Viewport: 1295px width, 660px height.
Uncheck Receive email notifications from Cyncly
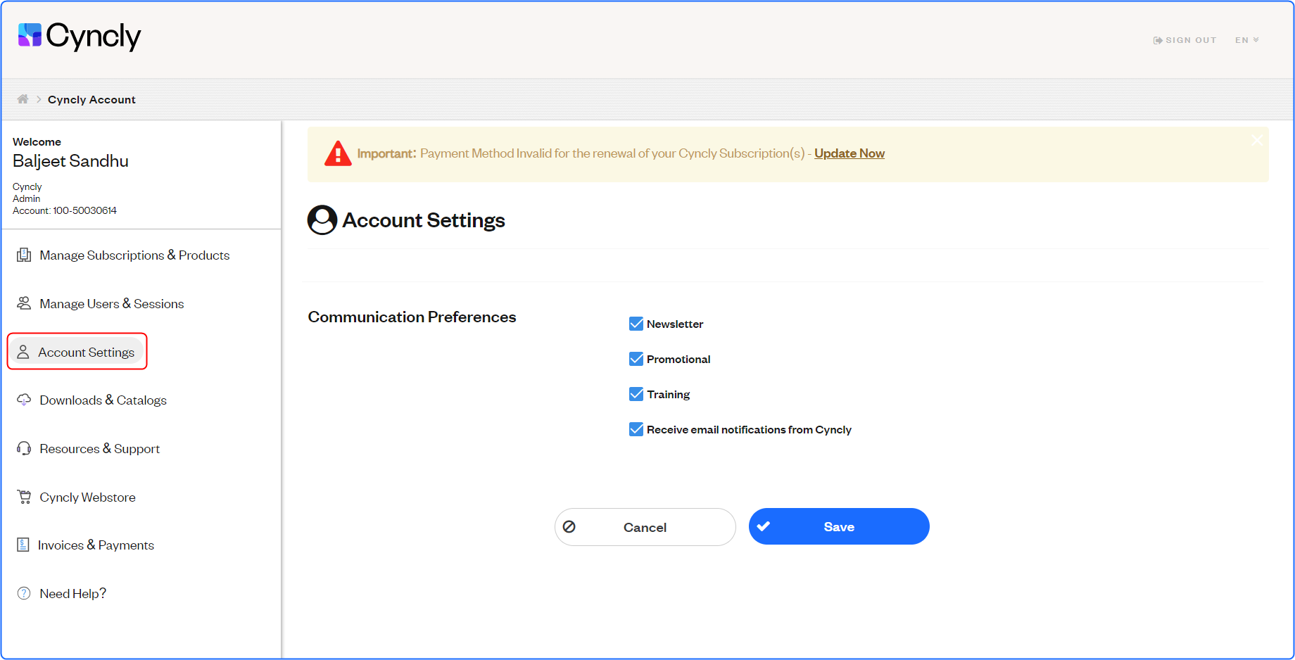(636, 429)
